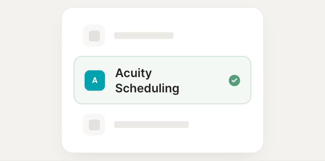Click the green checkmark circle icon
325x161 pixels.
click(234, 80)
